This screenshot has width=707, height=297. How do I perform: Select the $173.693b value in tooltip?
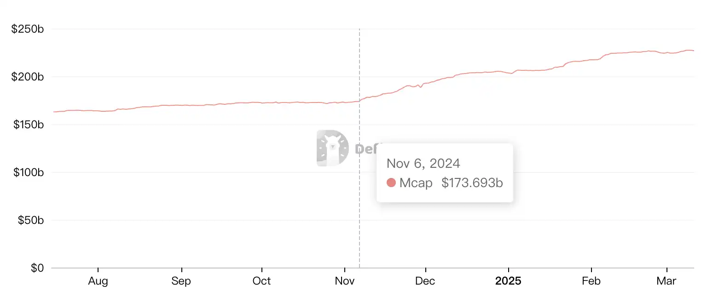(x=472, y=183)
